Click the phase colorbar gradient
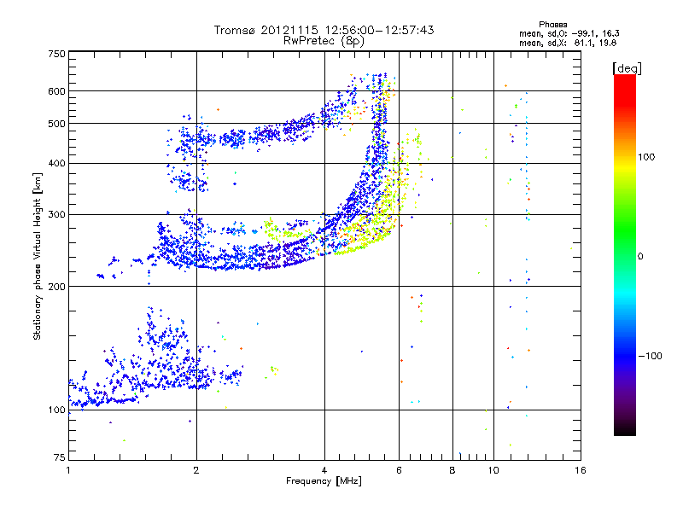The width and height of the screenshot is (683, 512). pyautogui.click(x=625, y=254)
